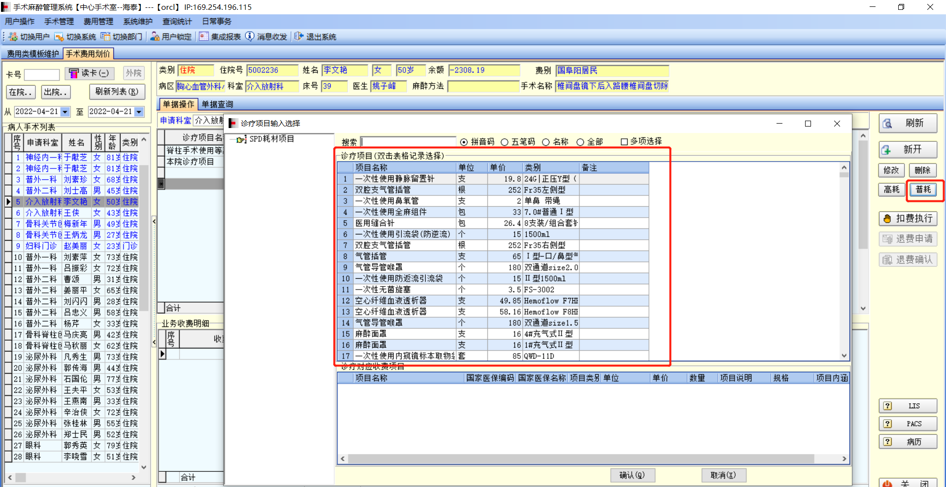Click the application title bar icon
The height and width of the screenshot is (487, 946).
[x=5, y=7]
